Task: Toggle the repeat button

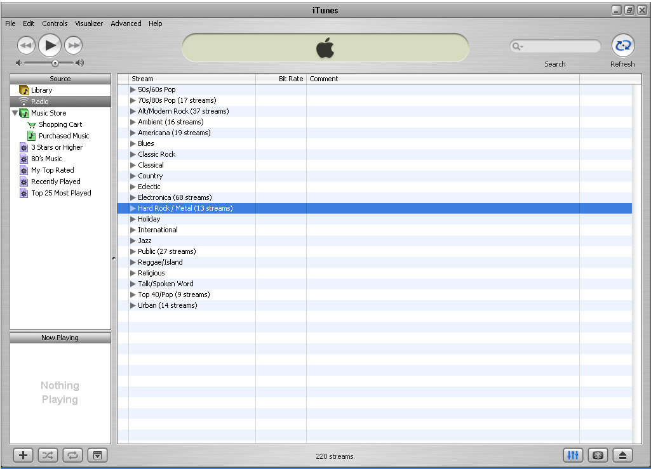Action: click(72, 455)
